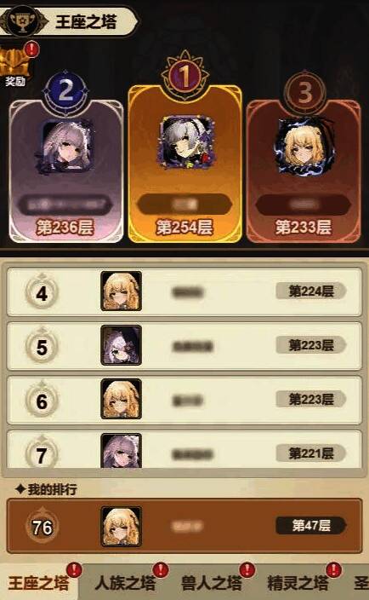Open the rank 7 player's avatar
The image size is (369, 600).
point(121,450)
